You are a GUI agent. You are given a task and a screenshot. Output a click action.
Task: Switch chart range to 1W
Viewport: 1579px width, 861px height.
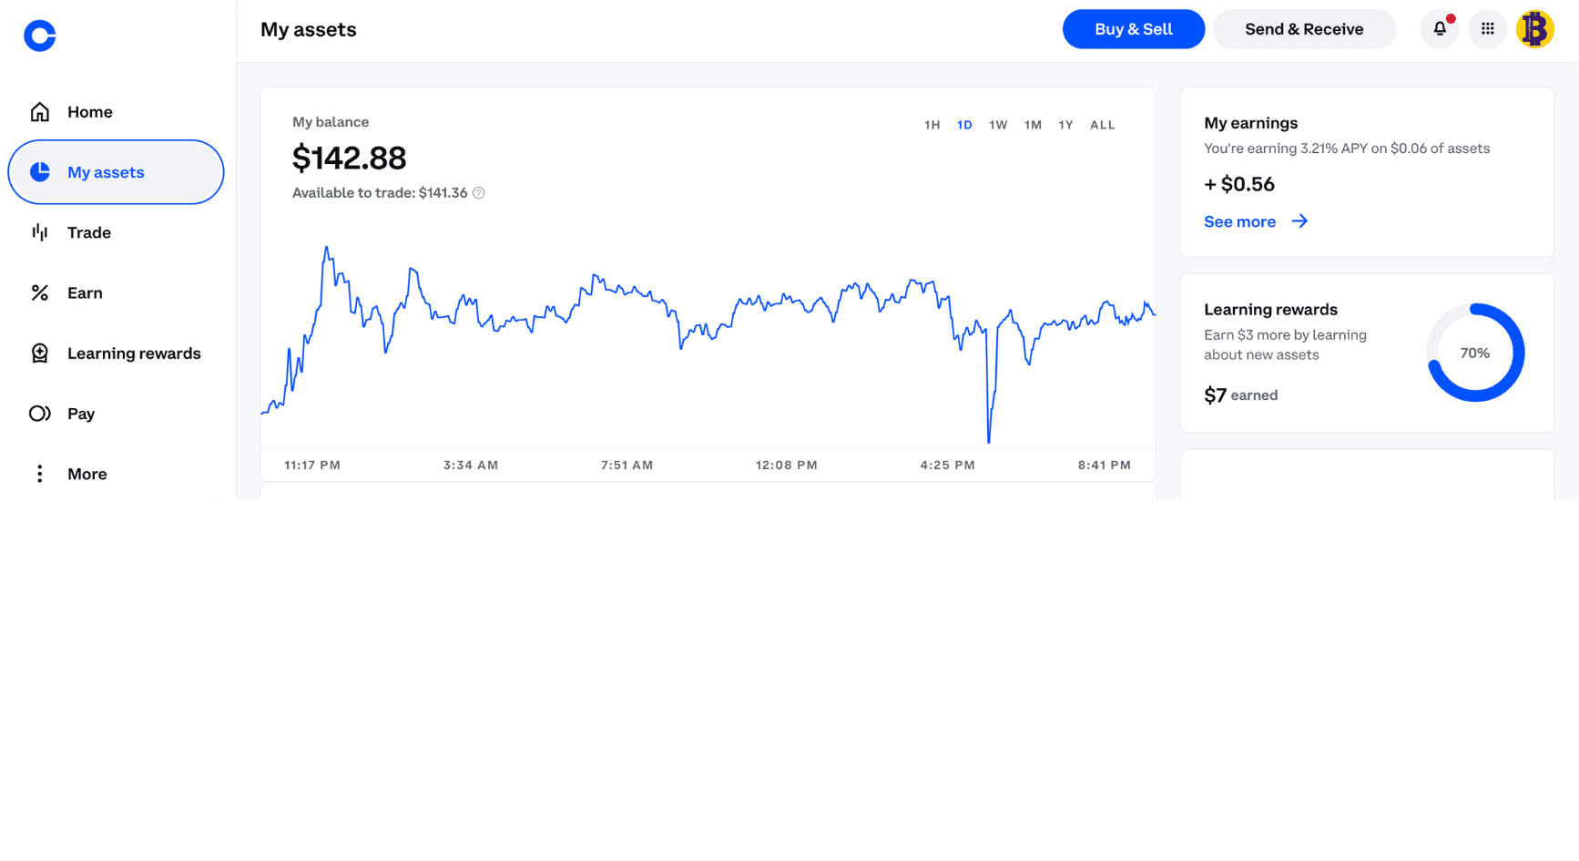pos(998,125)
